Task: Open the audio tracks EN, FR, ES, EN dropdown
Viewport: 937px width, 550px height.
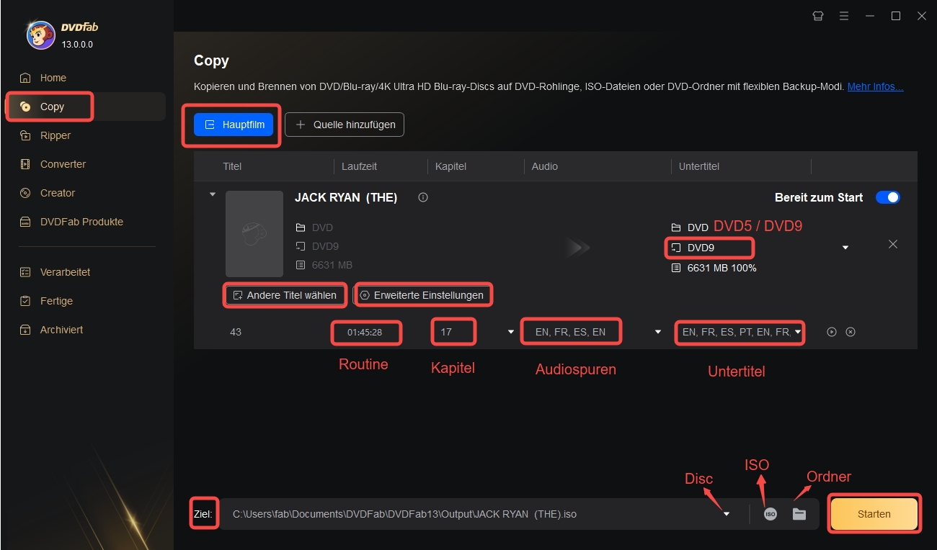Action: tap(658, 332)
